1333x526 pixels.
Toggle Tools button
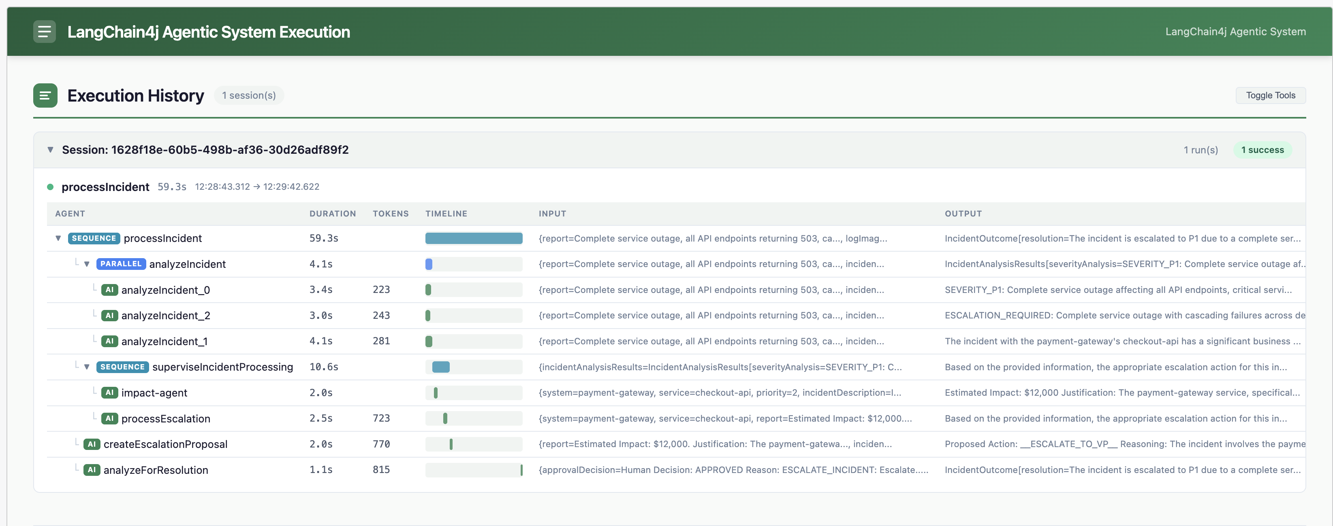[1270, 95]
